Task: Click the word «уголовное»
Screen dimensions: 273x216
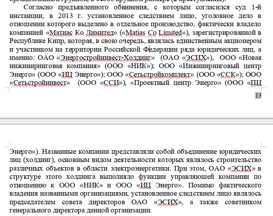Action: pyautogui.click(x=217, y=16)
